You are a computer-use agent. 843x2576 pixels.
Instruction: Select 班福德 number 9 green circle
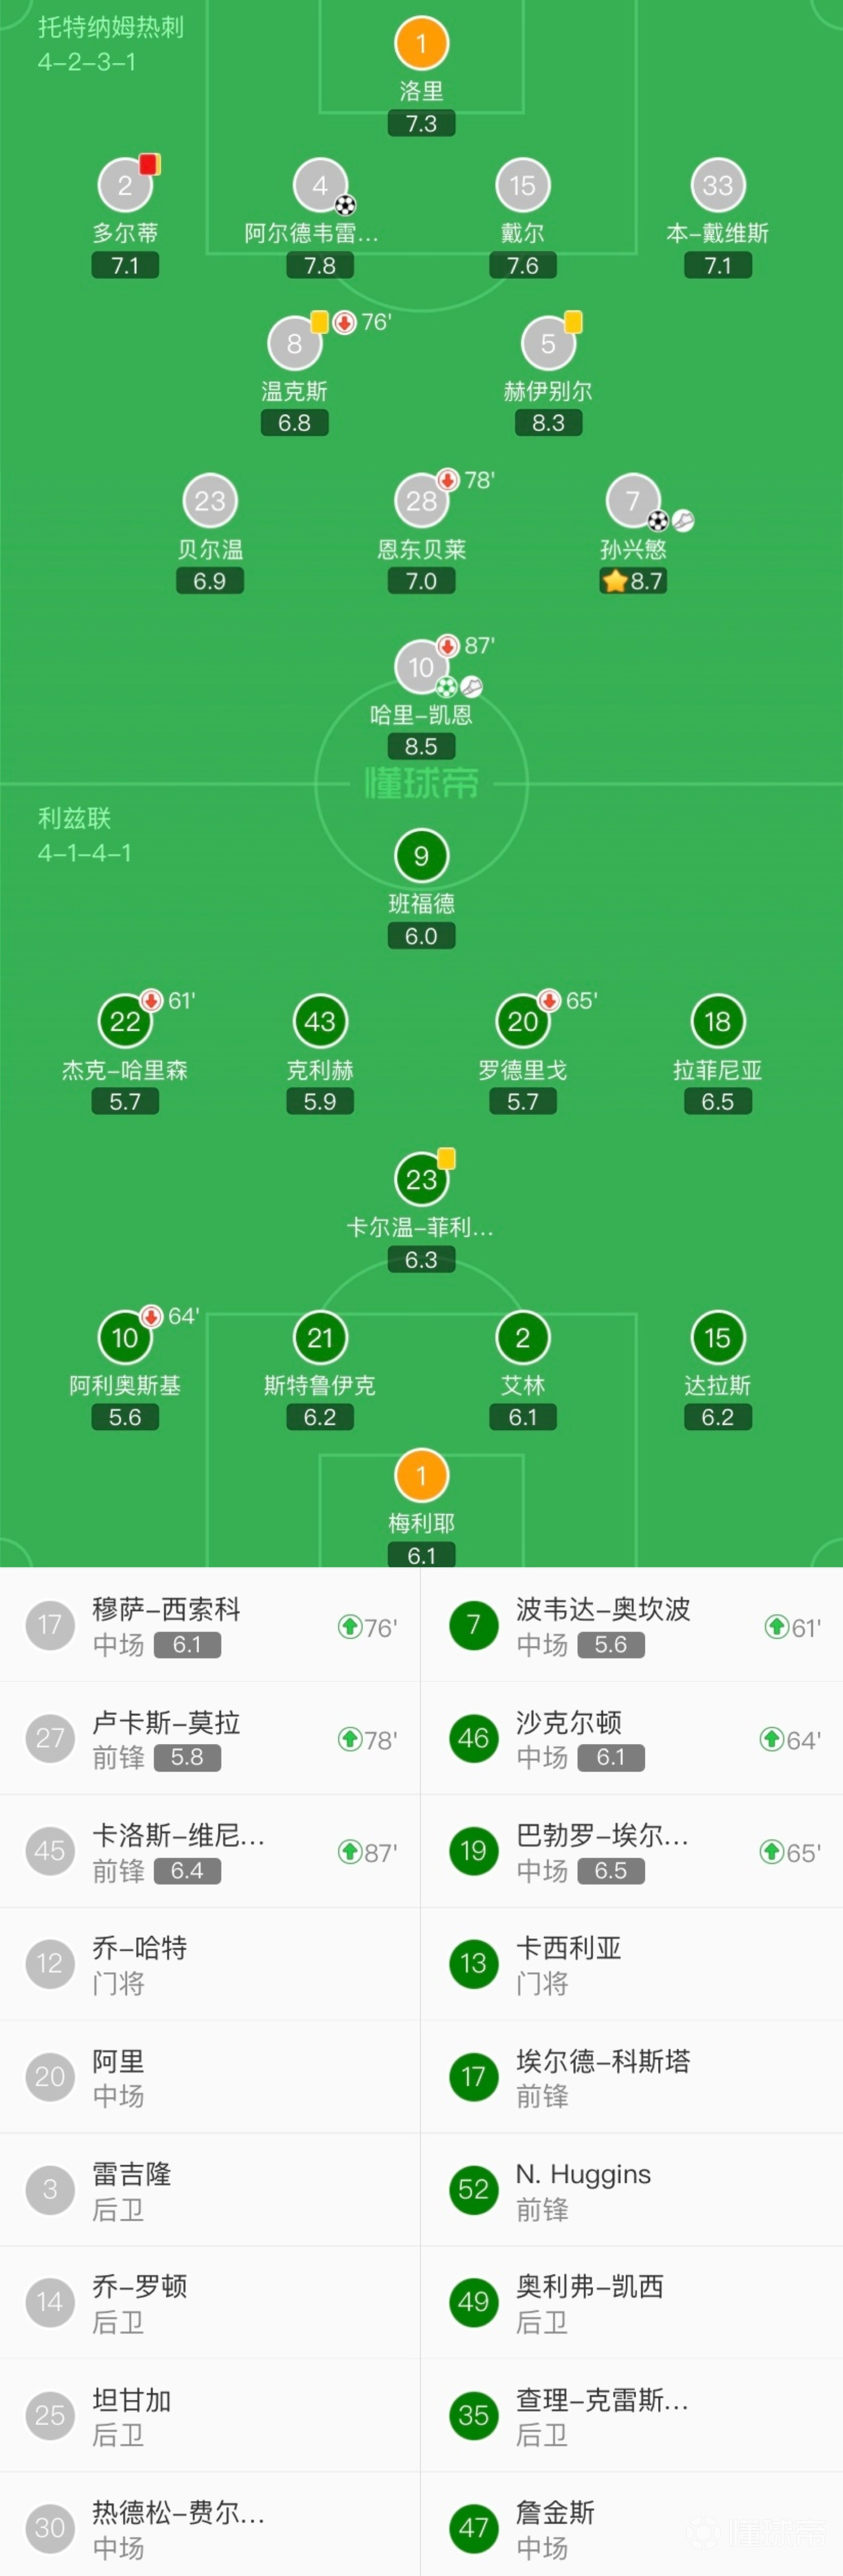(421, 856)
